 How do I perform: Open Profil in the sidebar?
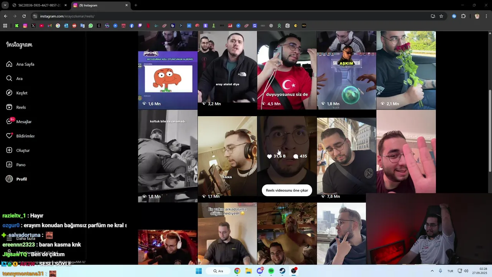coord(17,179)
